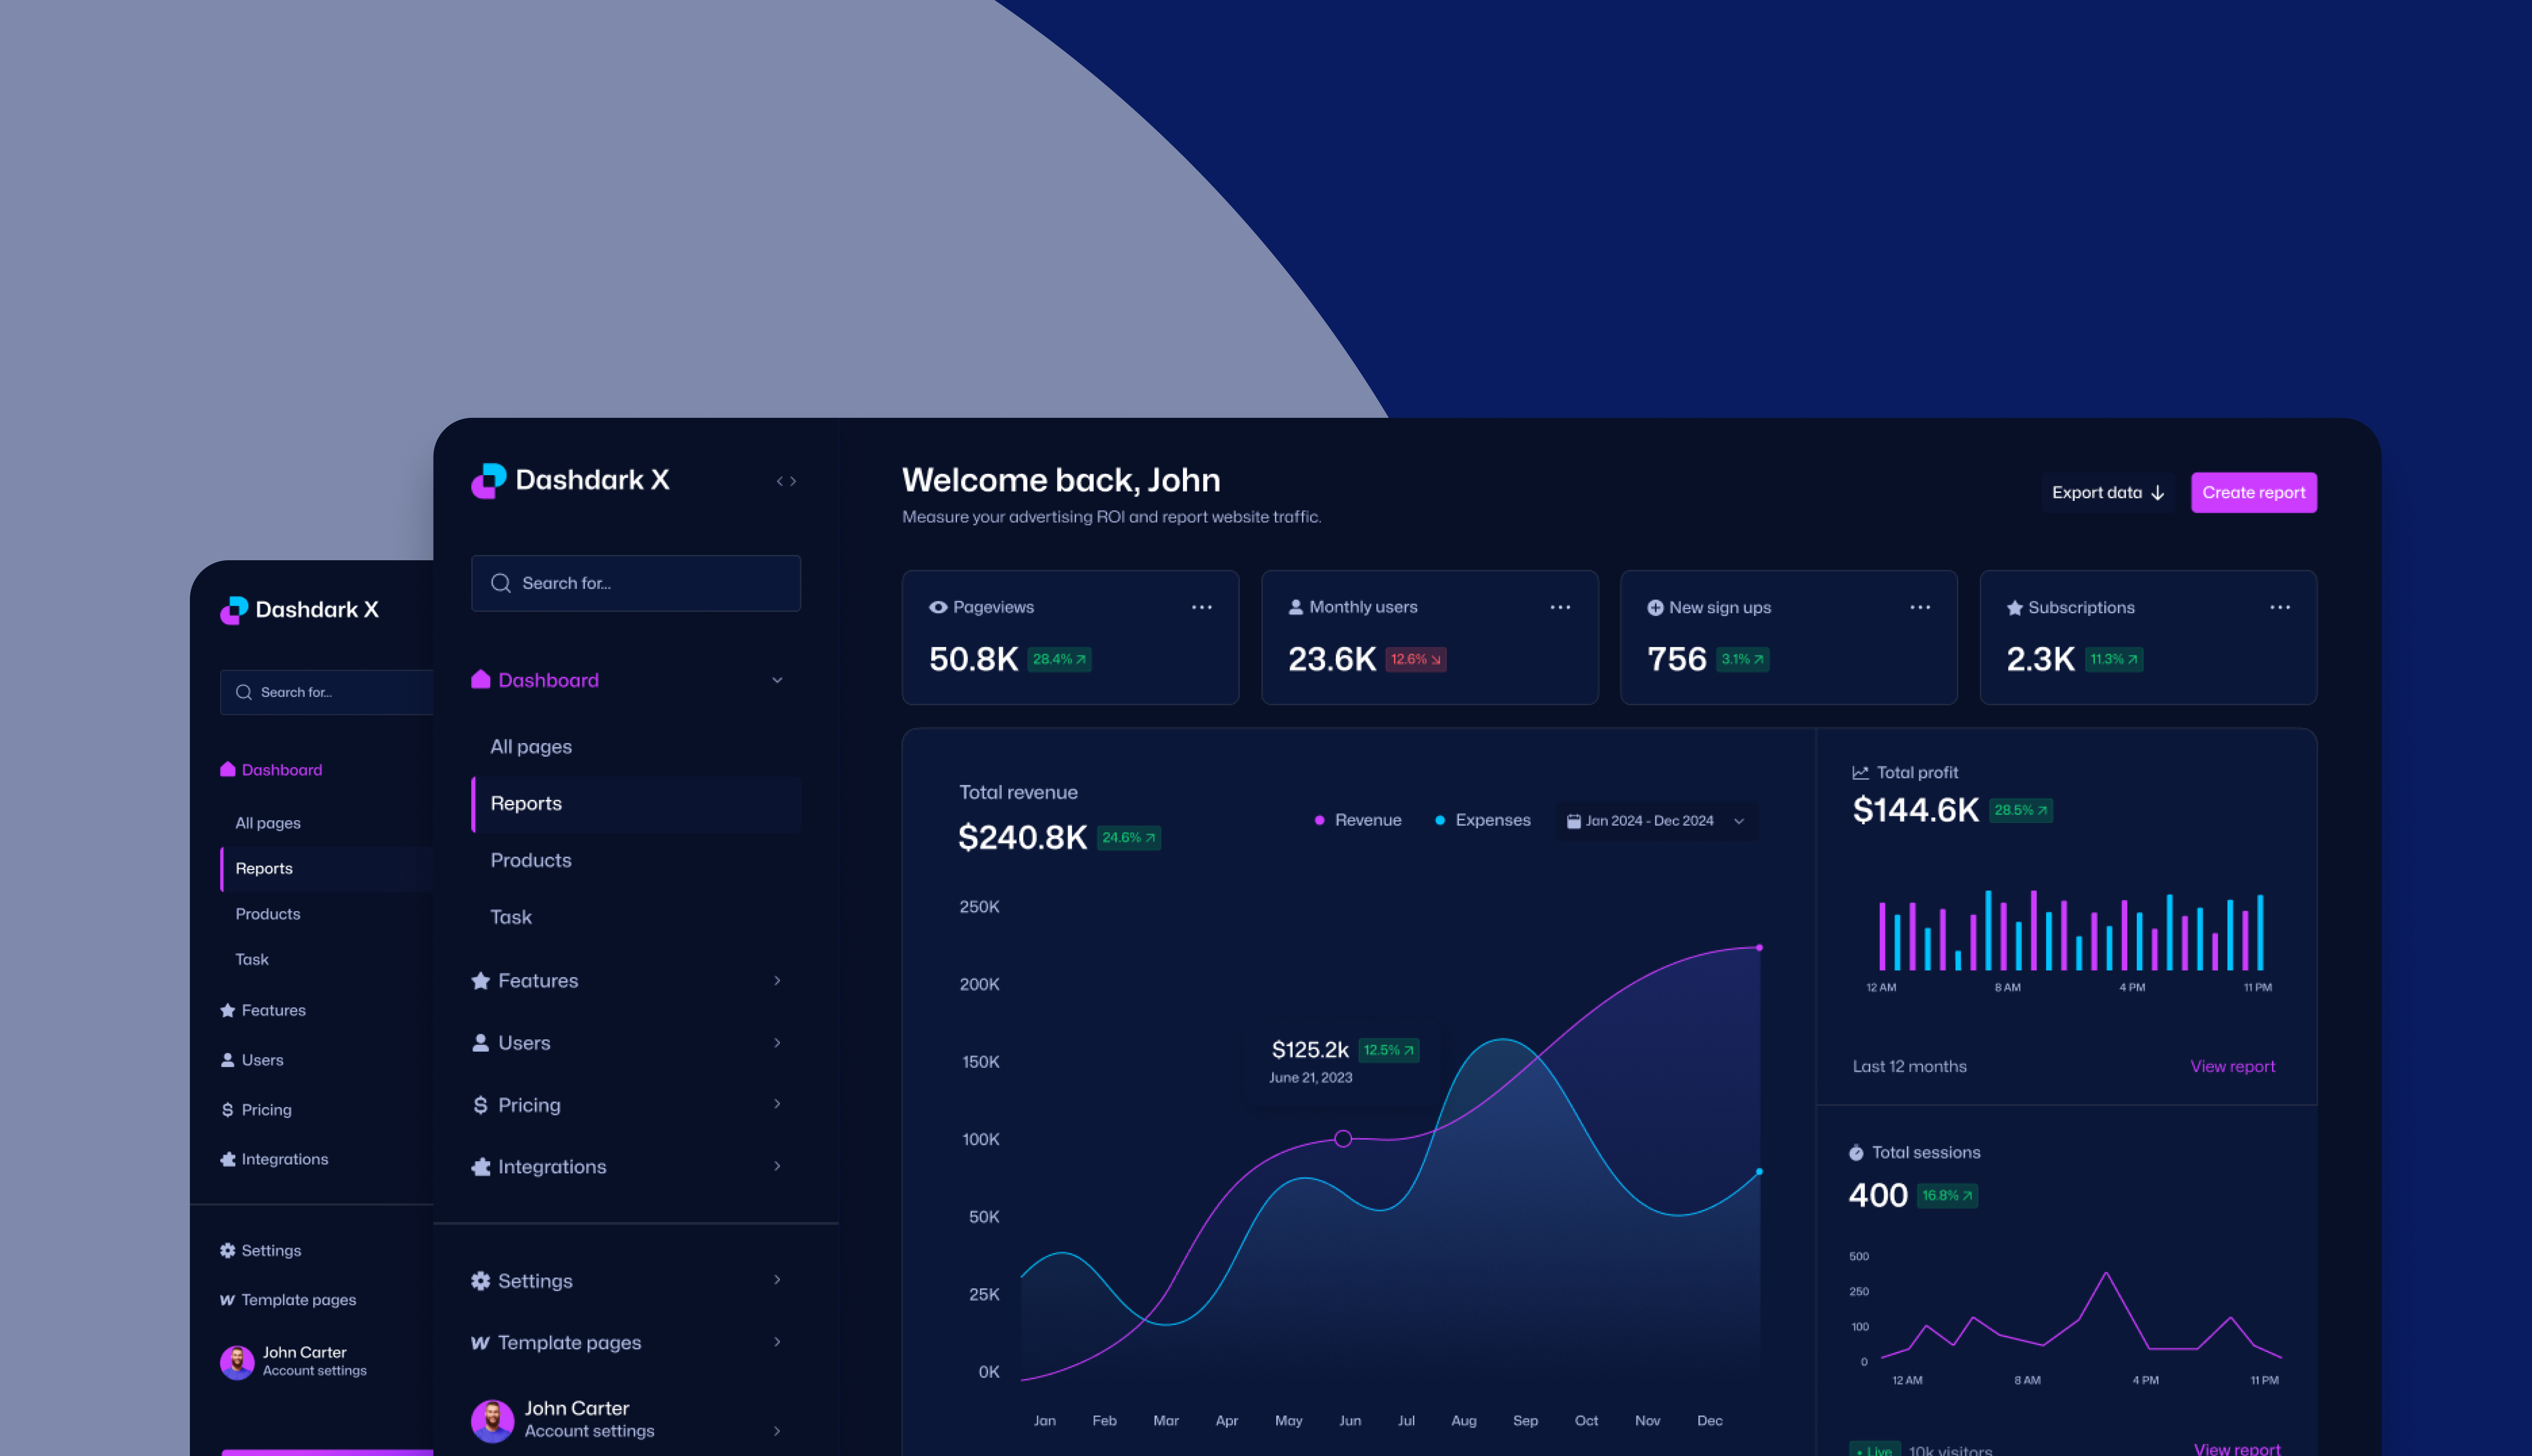The image size is (2532, 1456).
Task: Expand the Features submenu chevron
Action: 778,981
